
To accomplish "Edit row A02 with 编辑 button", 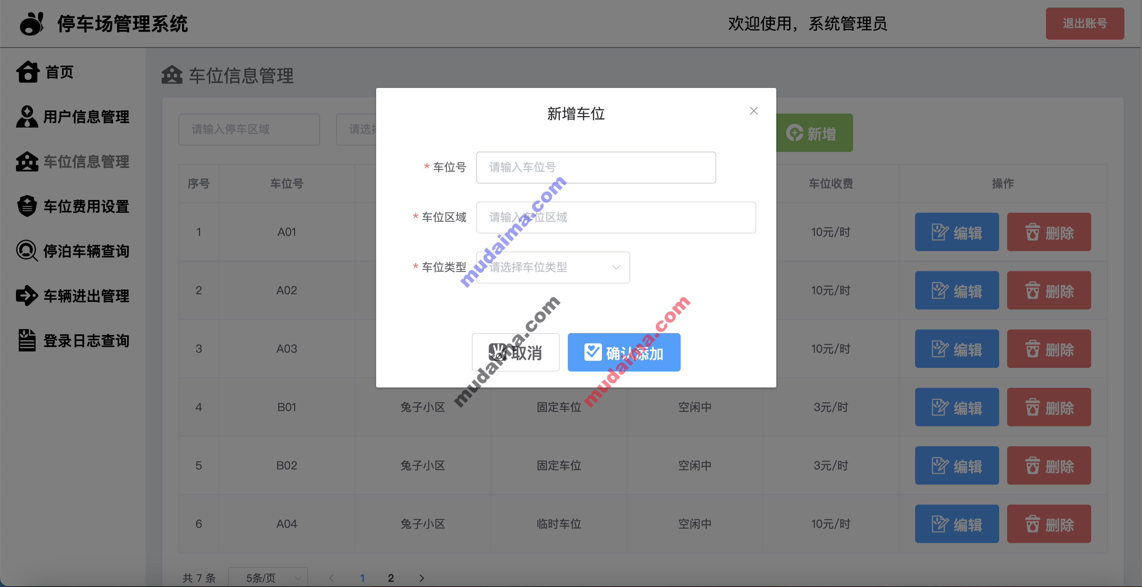I will click(x=957, y=291).
